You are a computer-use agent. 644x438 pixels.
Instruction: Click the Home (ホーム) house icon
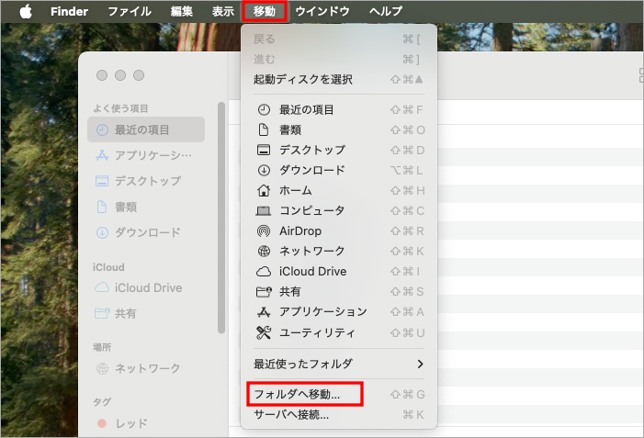264,190
